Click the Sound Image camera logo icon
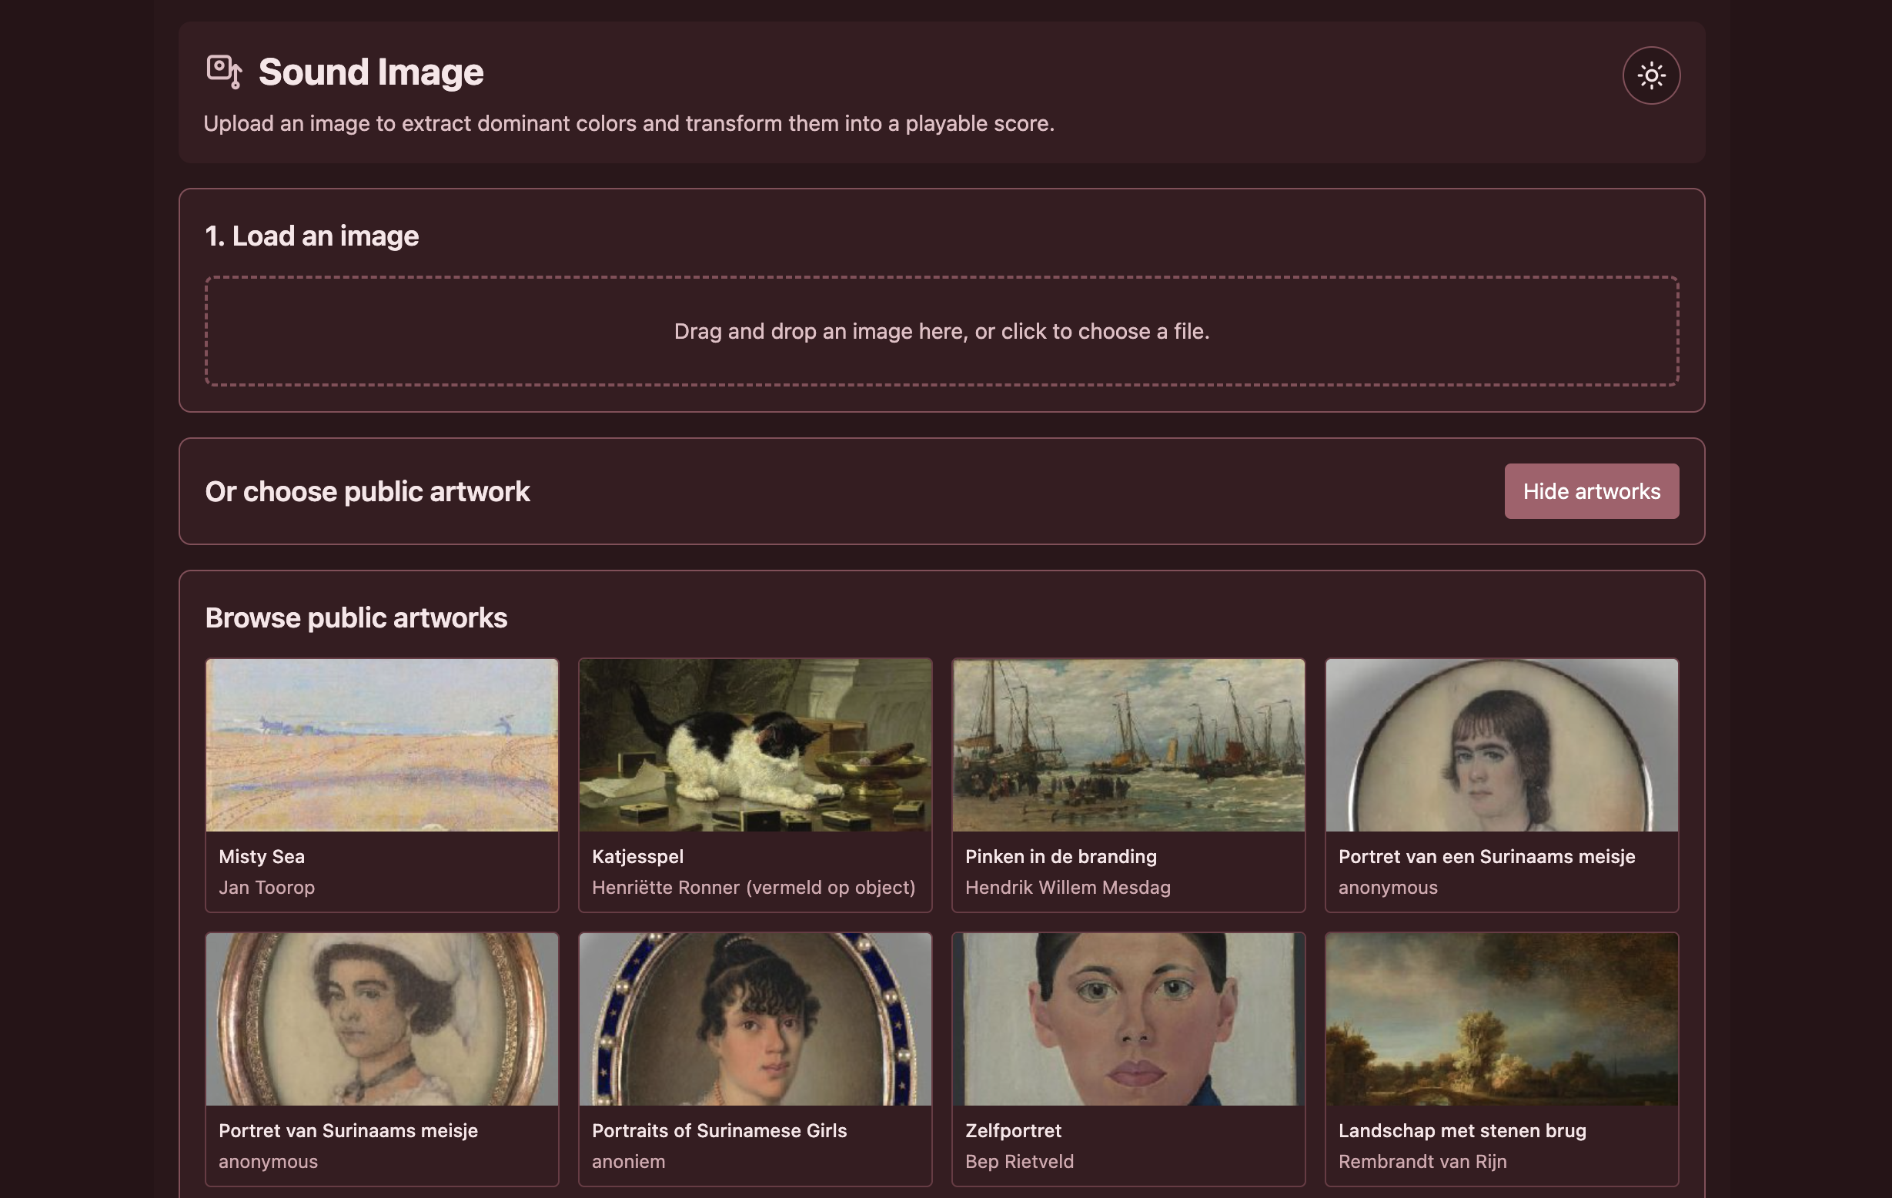 point(223,72)
